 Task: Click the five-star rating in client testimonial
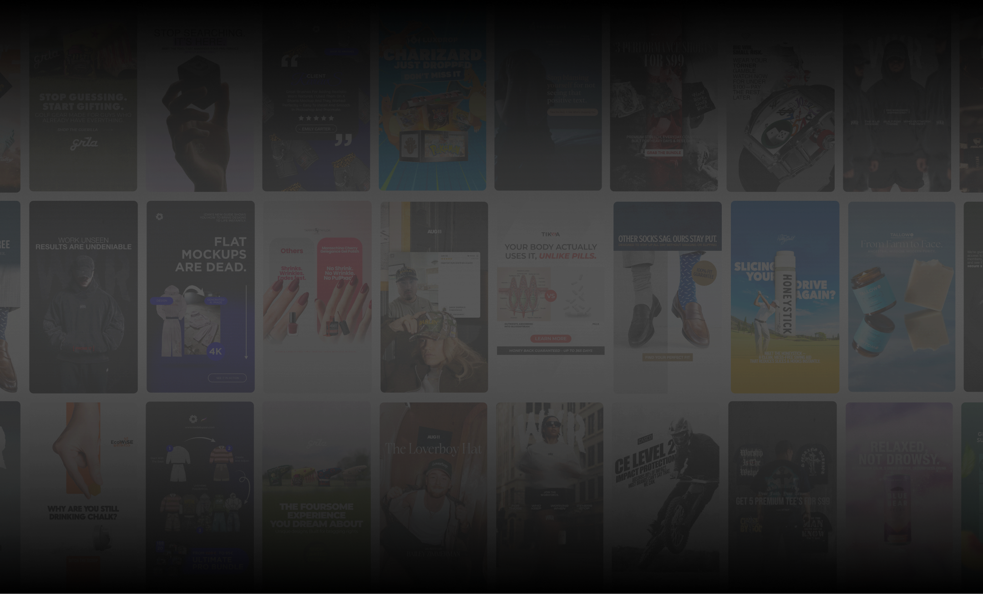click(x=316, y=118)
